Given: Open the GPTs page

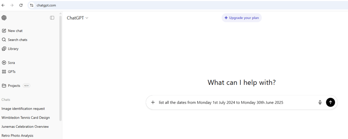Looking at the screenshot, I should (x=12, y=72).
